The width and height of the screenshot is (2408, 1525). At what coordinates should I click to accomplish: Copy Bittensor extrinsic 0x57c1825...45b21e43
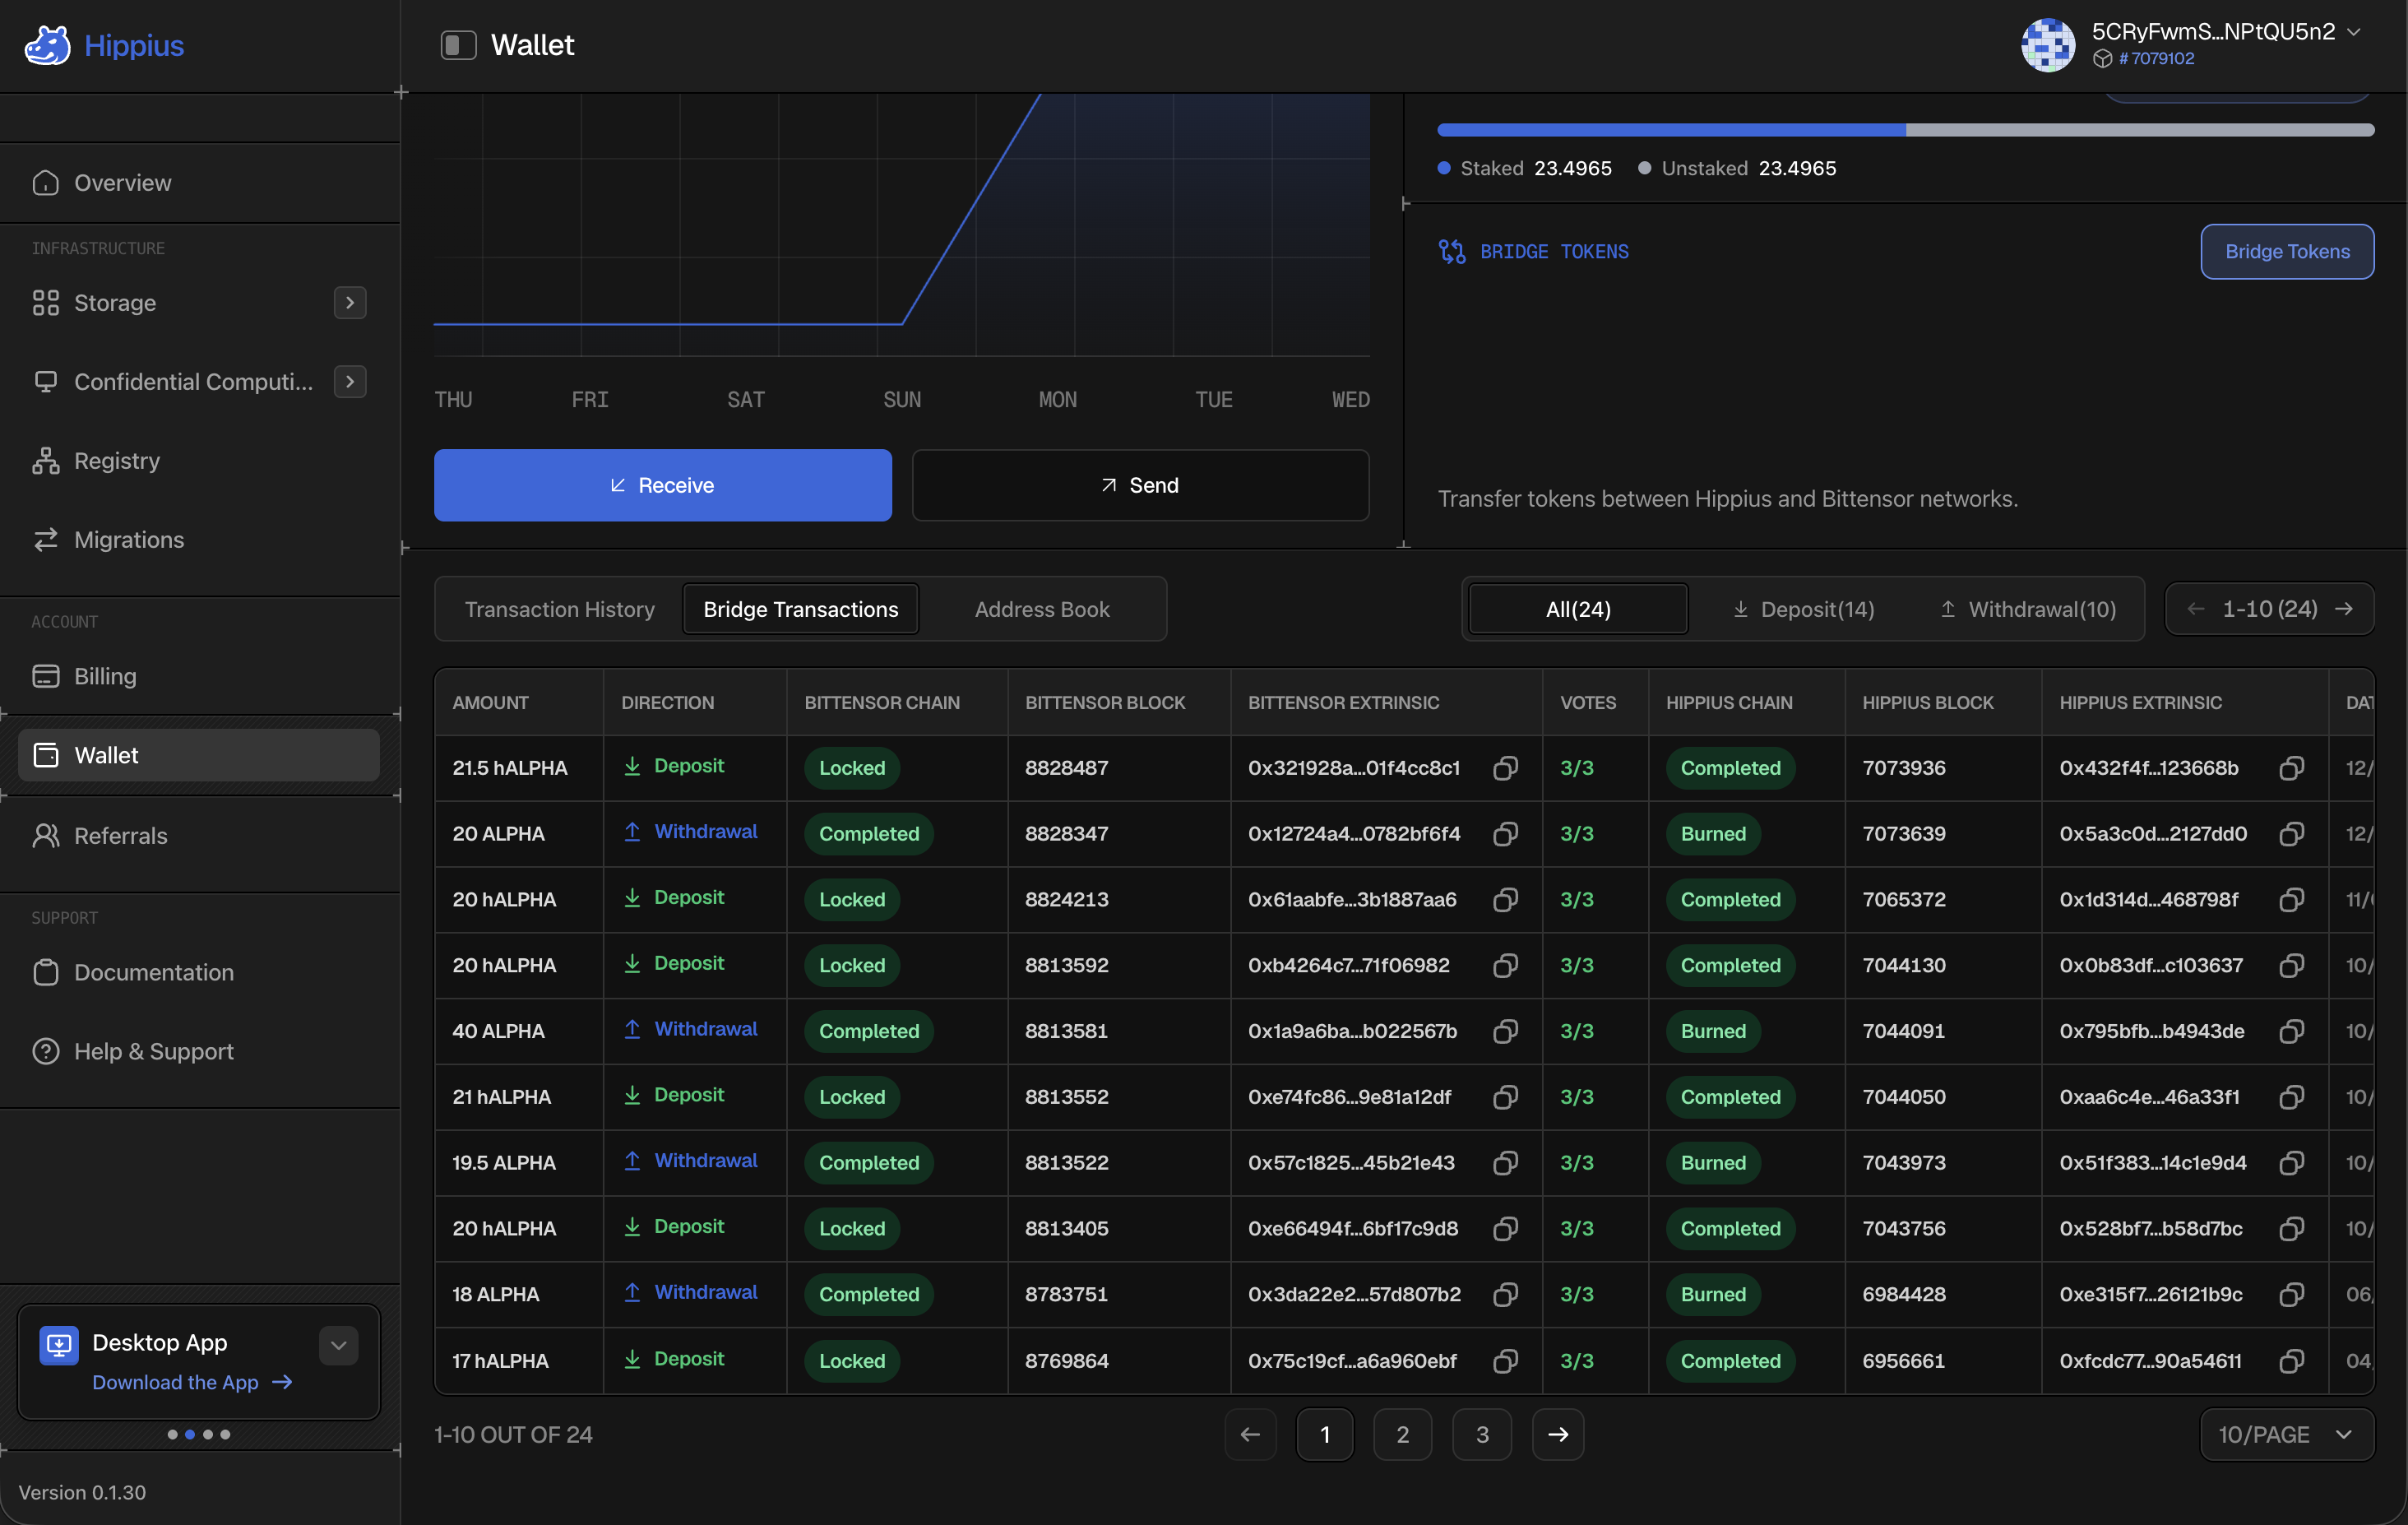(1505, 1163)
